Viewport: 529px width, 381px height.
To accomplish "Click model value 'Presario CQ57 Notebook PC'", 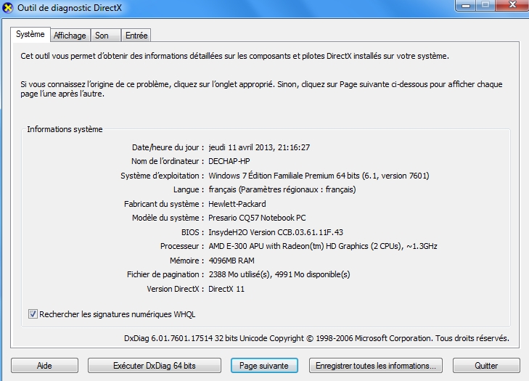I will (x=257, y=218).
